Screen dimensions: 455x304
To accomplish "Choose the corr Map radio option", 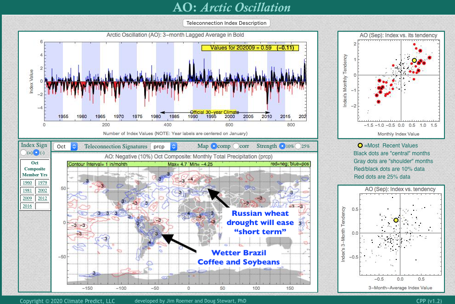I will (236, 146).
